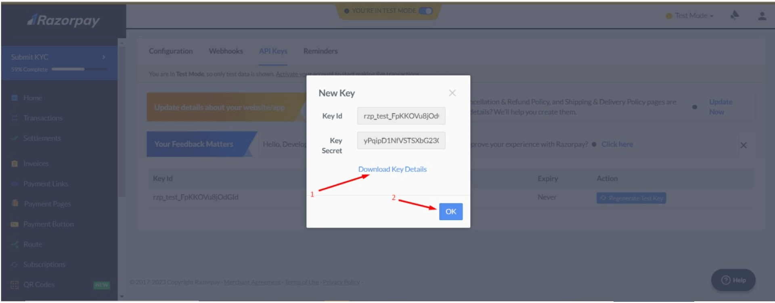Click the Download Key Details link
The height and width of the screenshot is (303, 775).
(392, 169)
